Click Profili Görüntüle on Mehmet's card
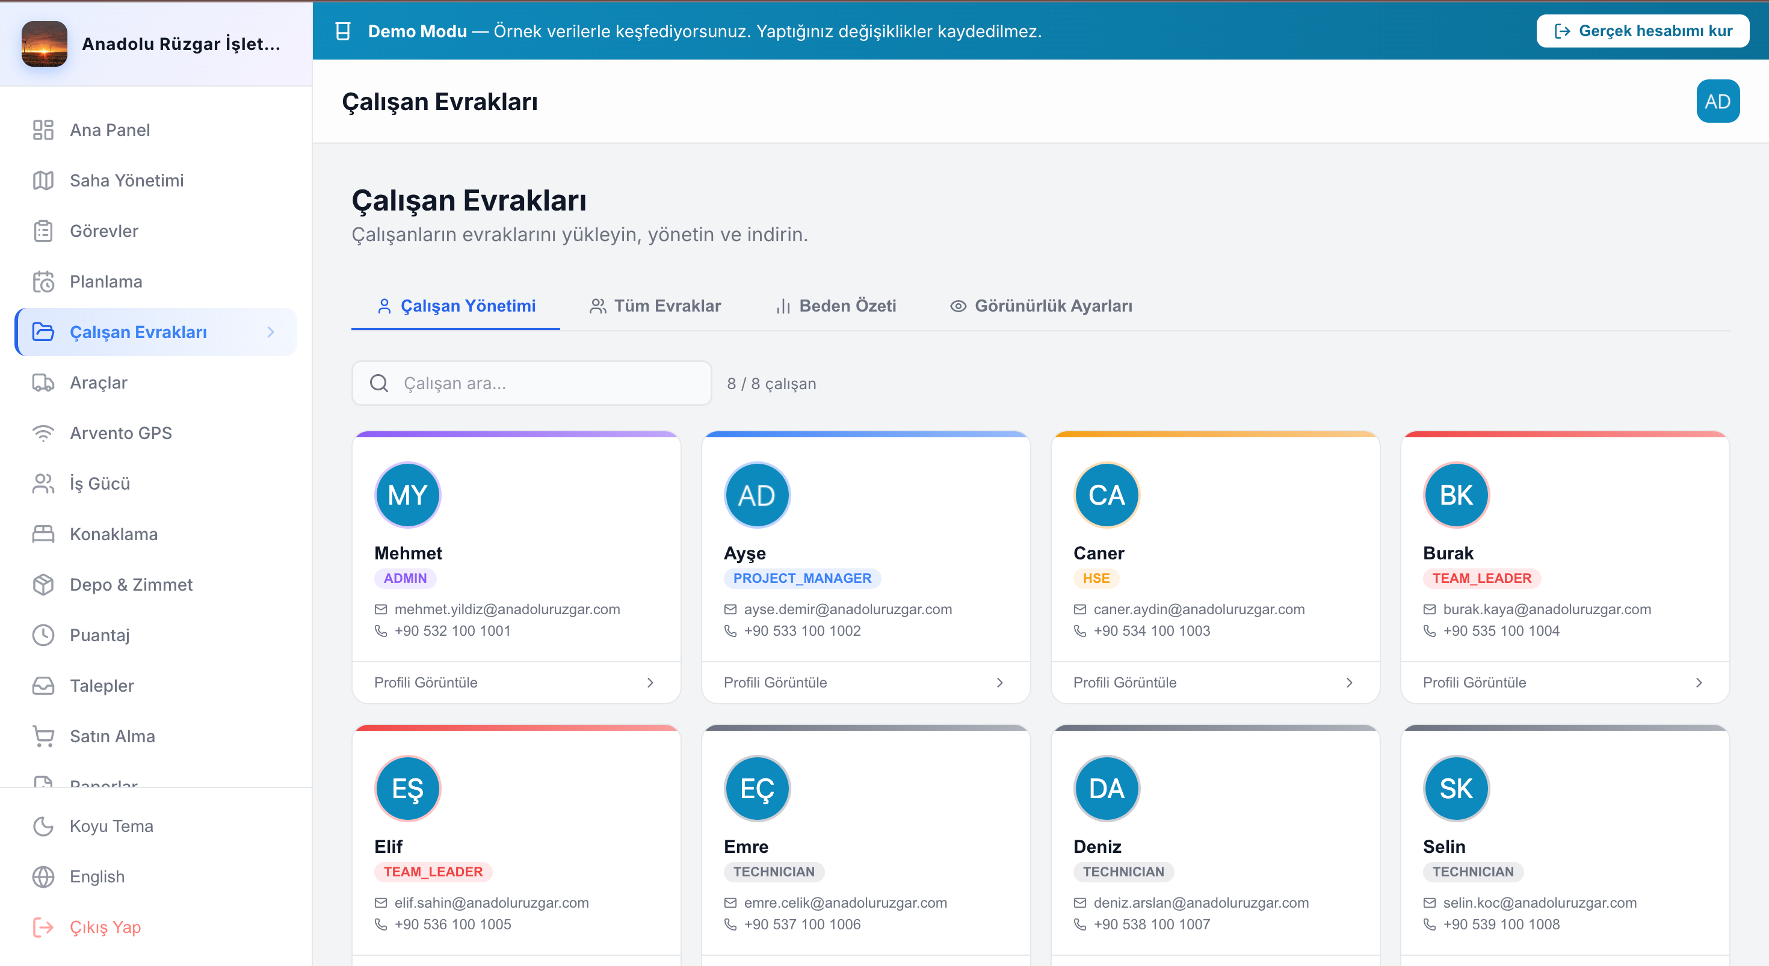 coord(426,683)
